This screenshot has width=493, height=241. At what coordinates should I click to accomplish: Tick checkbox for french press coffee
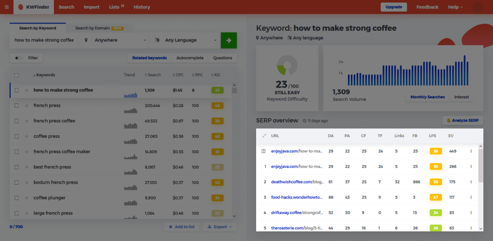pyautogui.click(x=17, y=121)
